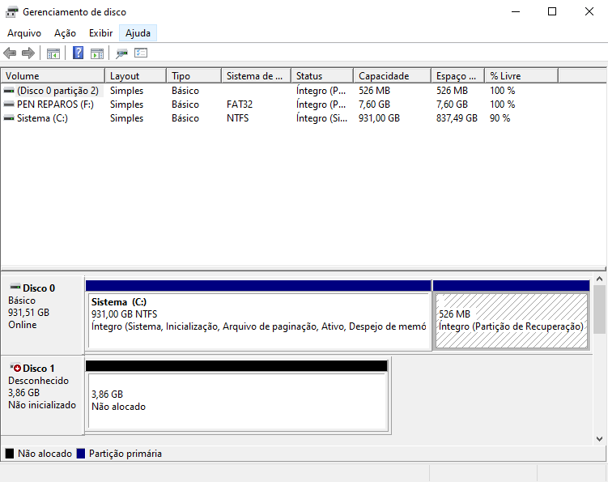This screenshot has height=482, width=608.
Task: Sort by the Capacidade column header
Action: [392, 75]
